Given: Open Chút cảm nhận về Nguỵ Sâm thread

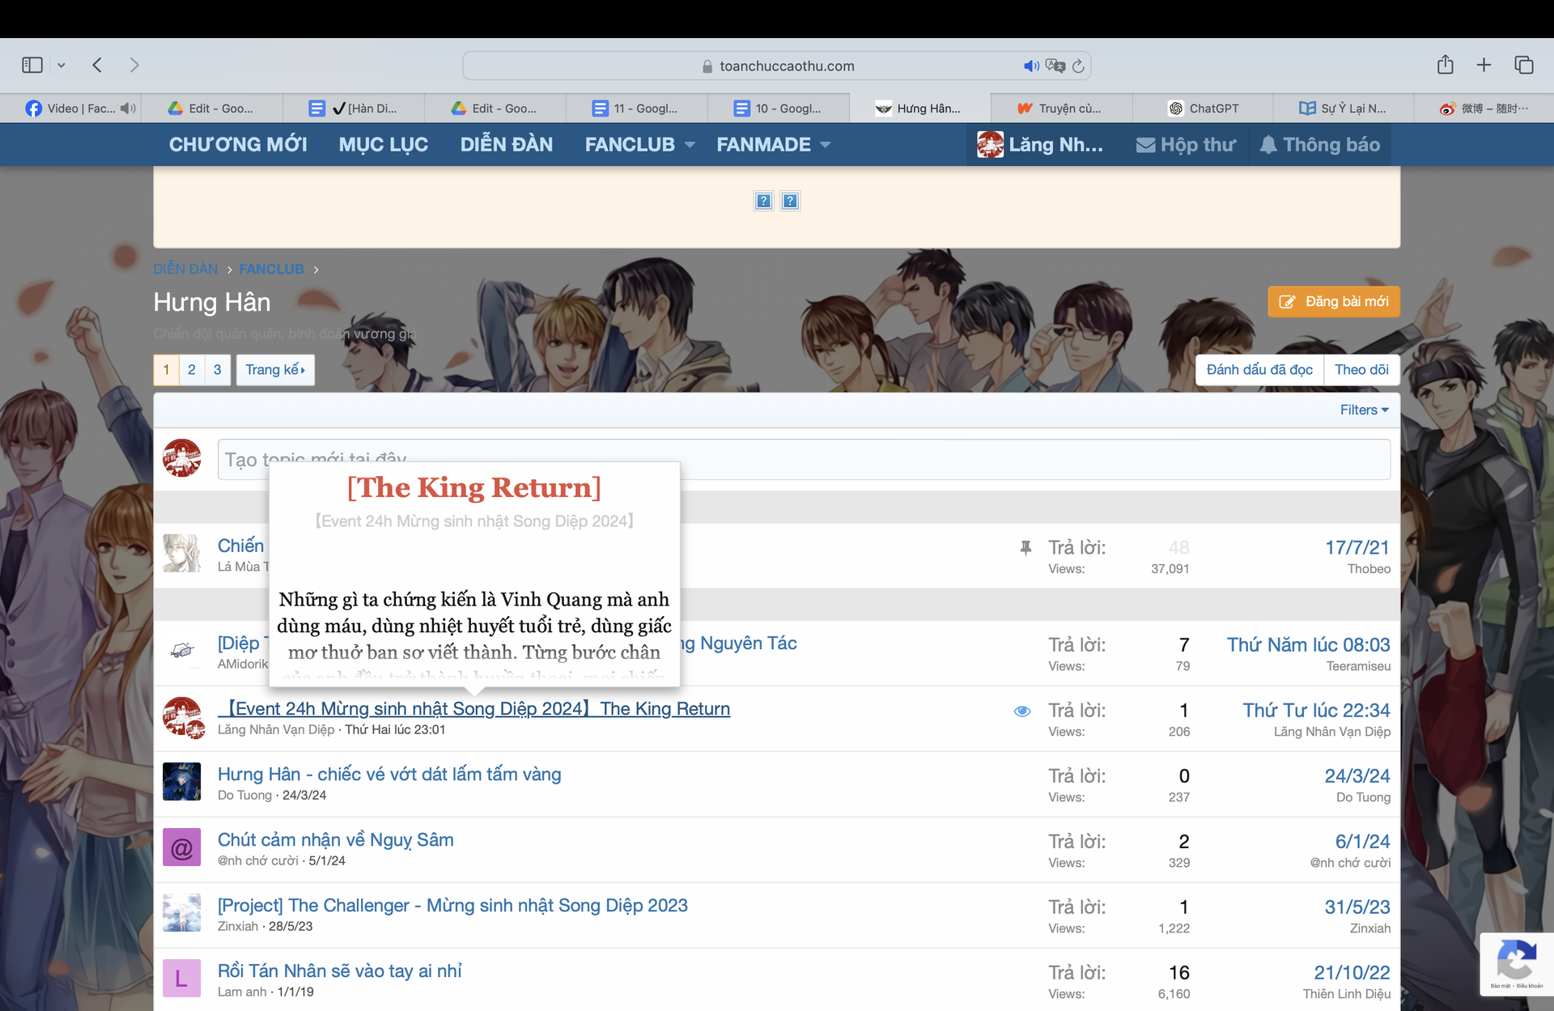Looking at the screenshot, I should coord(336,839).
